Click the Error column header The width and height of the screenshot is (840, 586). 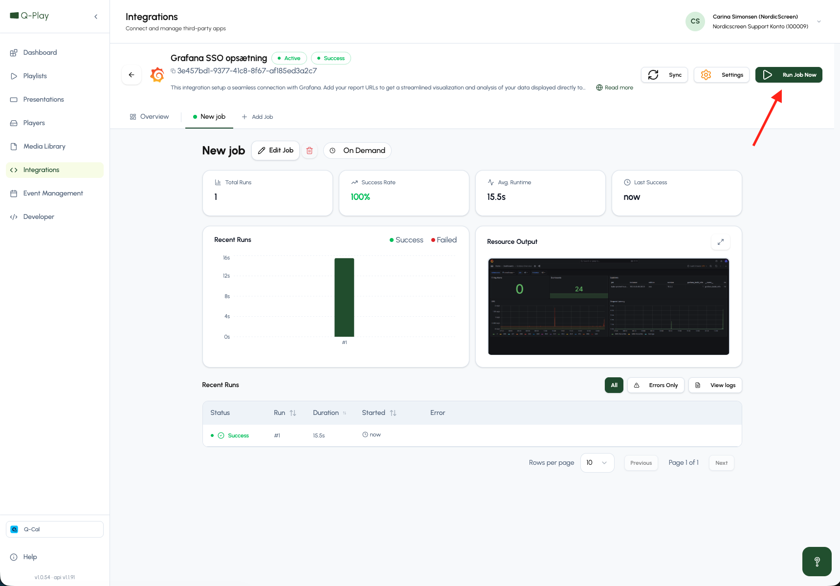coord(438,413)
